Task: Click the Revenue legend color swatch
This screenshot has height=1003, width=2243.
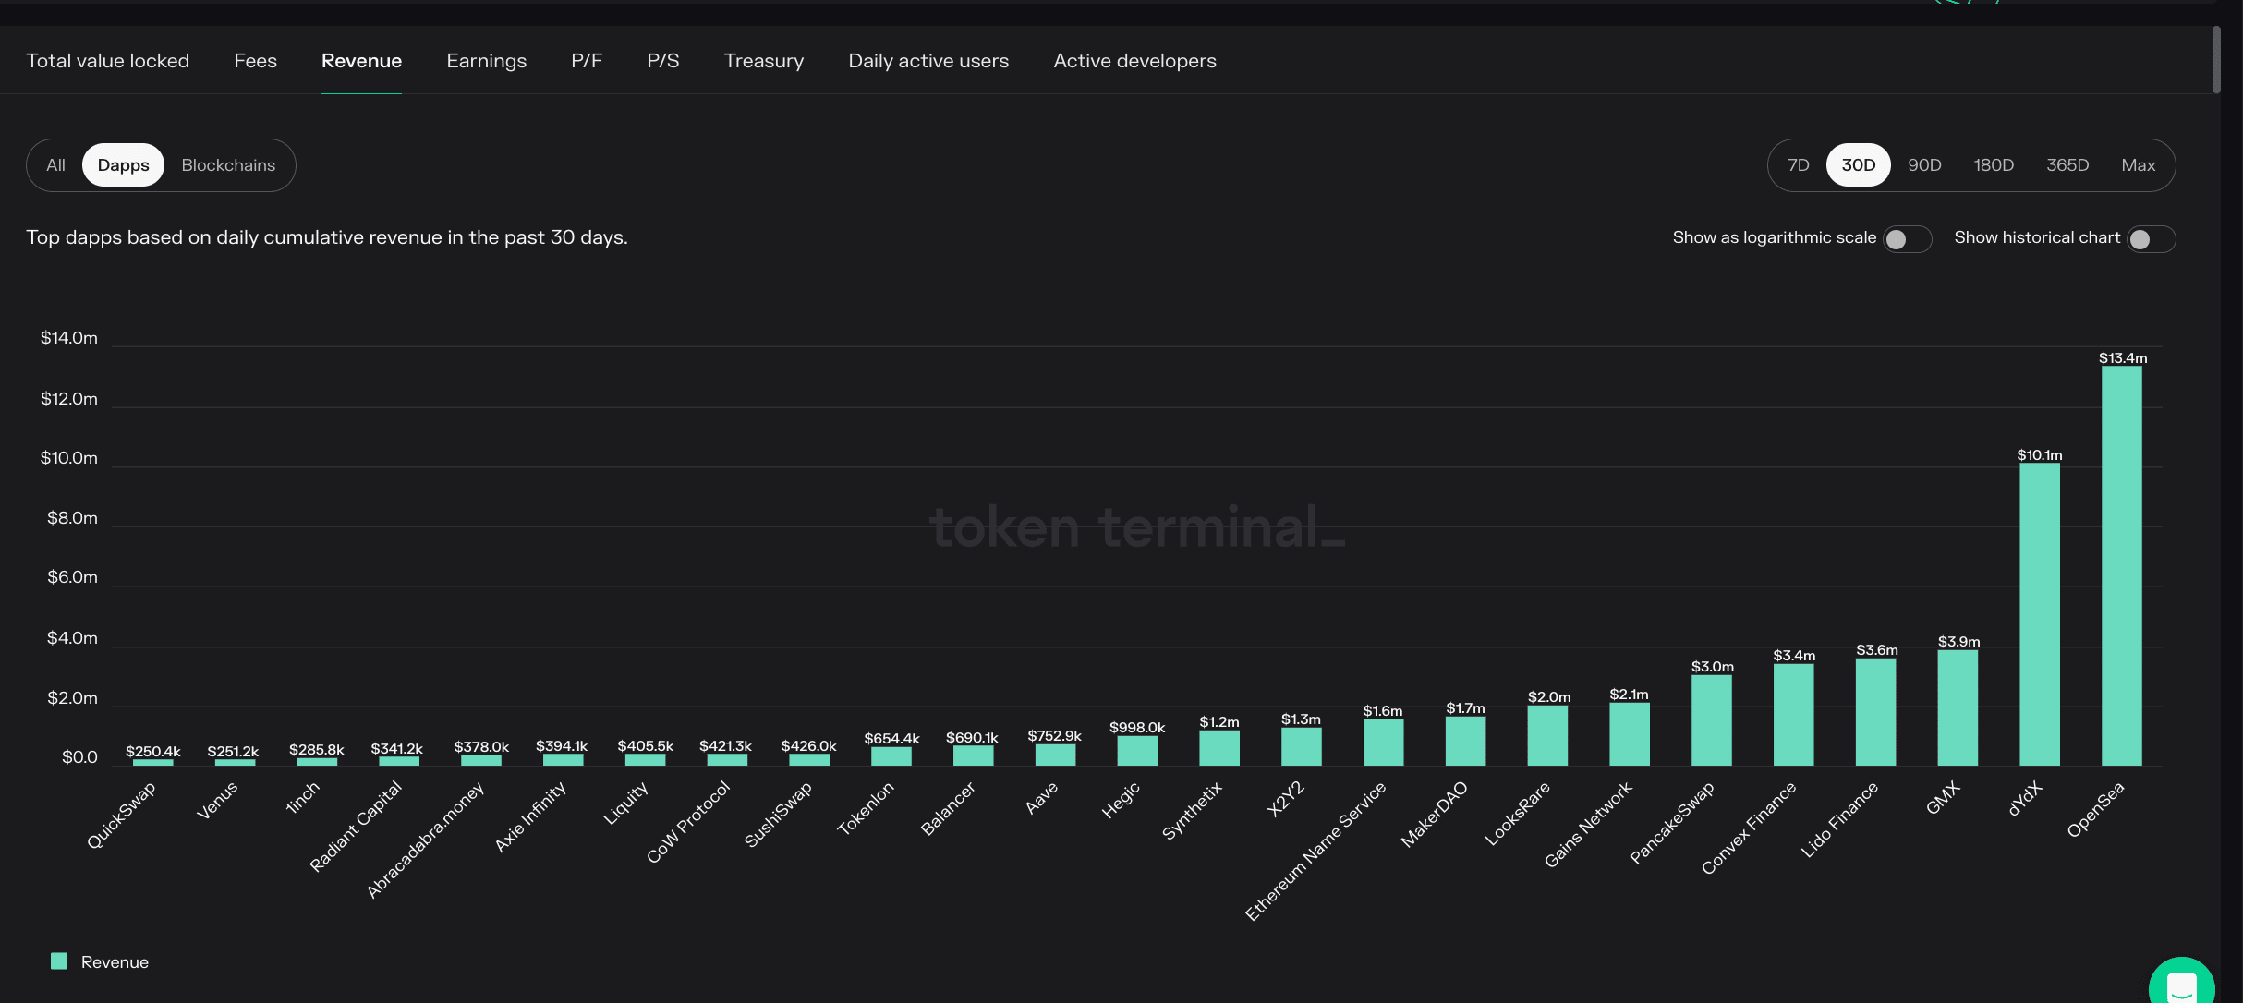Action: (59, 961)
